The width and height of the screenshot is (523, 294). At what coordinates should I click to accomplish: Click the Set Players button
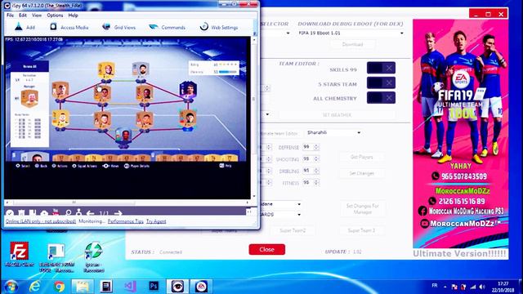pos(361,157)
